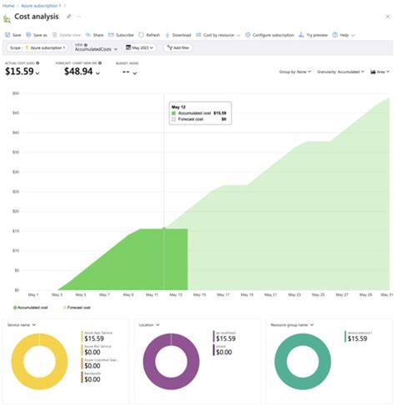Open the Try preview option

(x=313, y=35)
